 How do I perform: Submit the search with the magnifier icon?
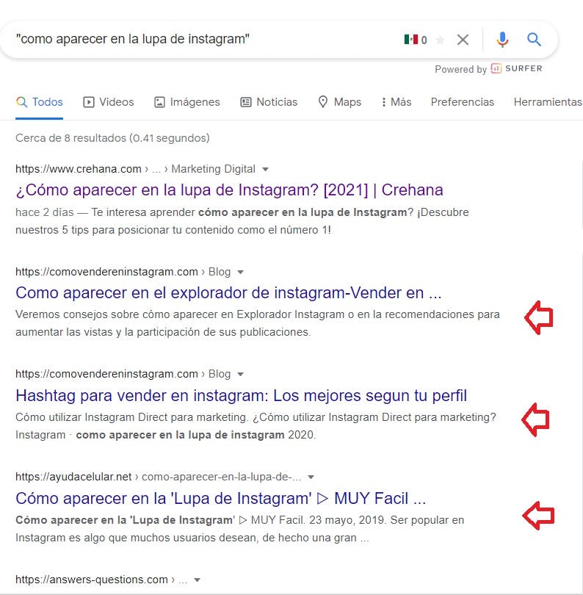point(534,39)
